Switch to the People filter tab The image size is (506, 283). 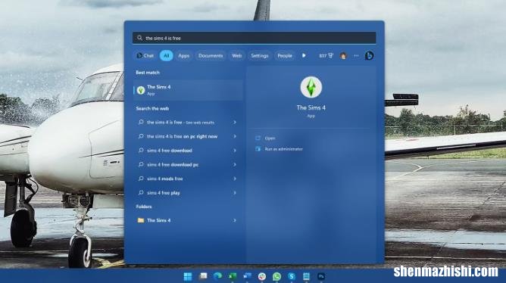[285, 55]
